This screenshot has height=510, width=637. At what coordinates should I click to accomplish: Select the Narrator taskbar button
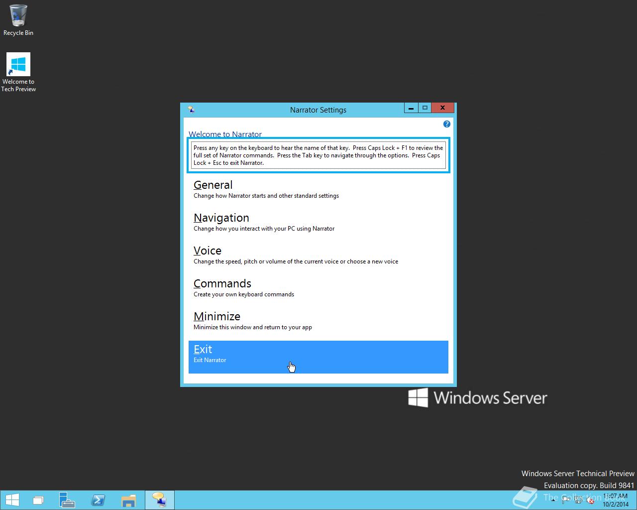click(160, 501)
